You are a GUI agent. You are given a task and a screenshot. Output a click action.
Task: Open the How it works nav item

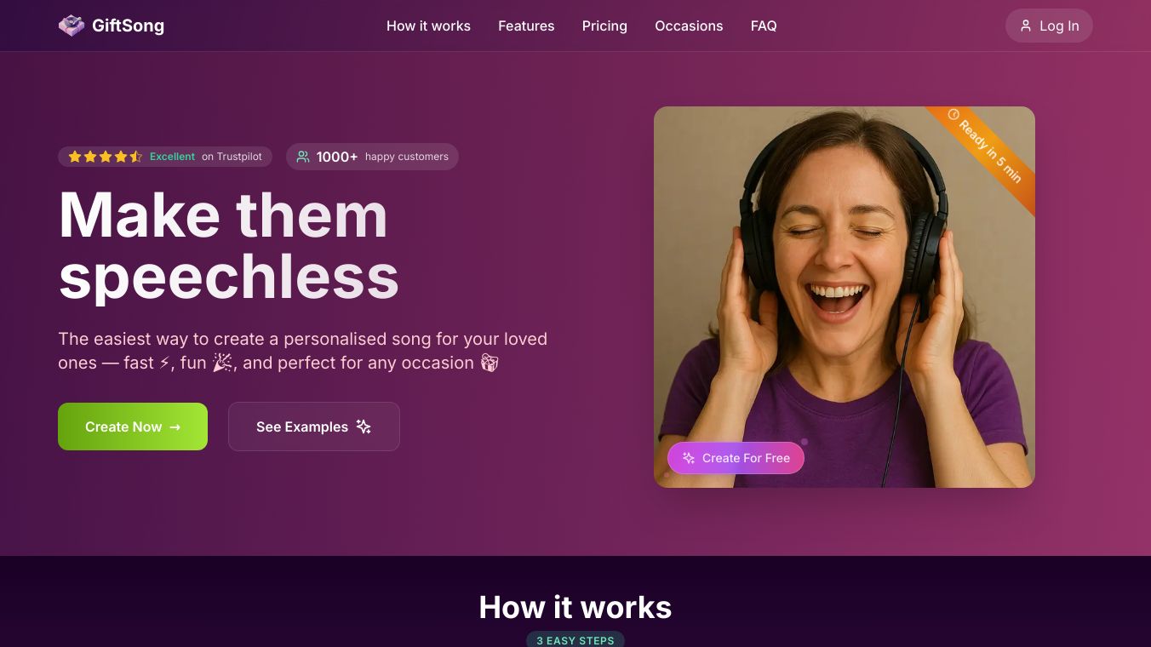[428, 26]
